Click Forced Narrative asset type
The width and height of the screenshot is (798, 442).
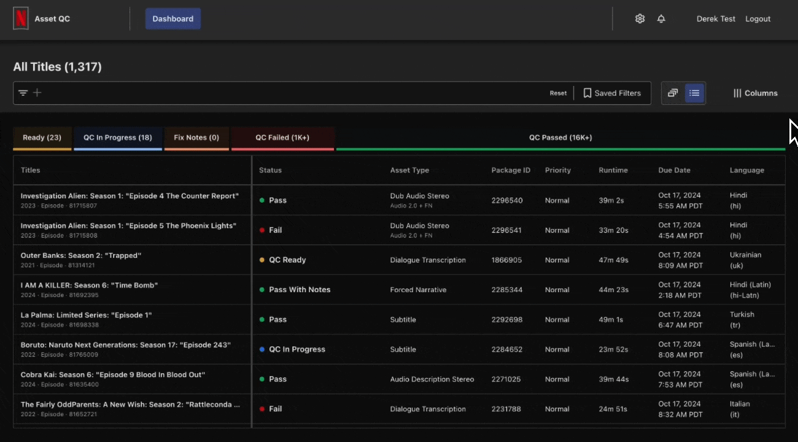(x=419, y=290)
